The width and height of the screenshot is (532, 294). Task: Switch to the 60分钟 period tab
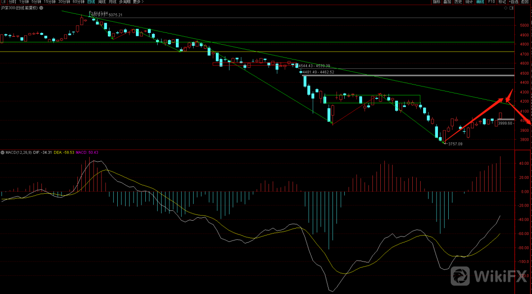tap(79, 2)
